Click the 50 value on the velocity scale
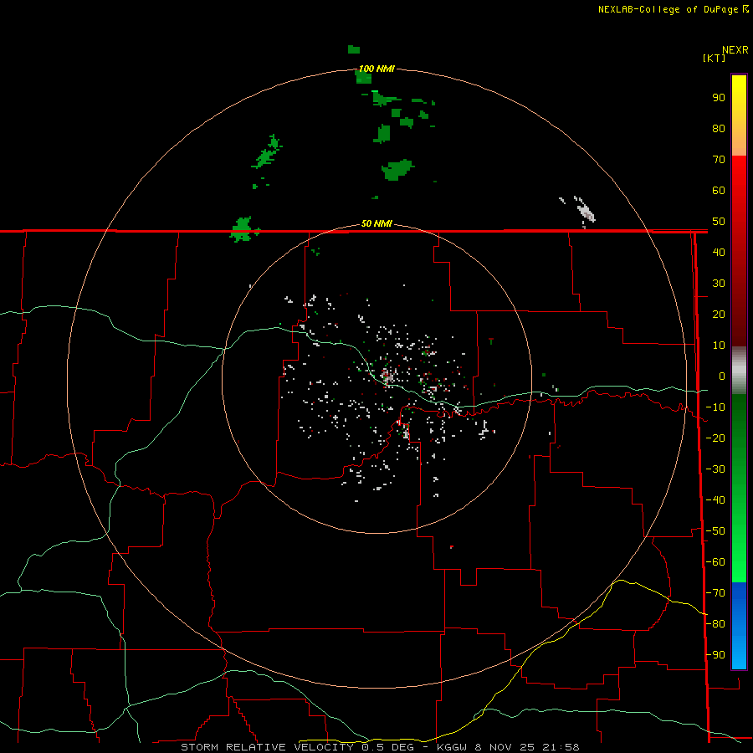The width and height of the screenshot is (753, 753). 719,222
